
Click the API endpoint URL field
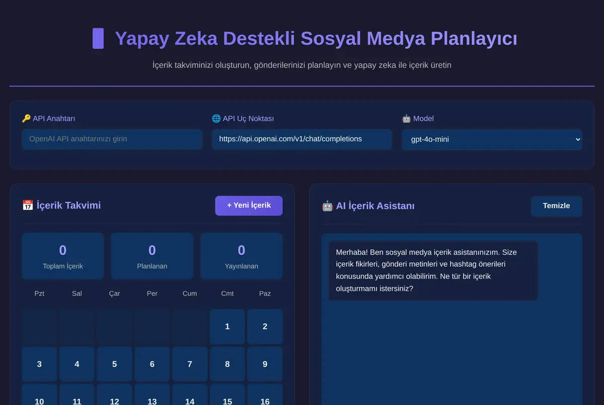coord(302,139)
